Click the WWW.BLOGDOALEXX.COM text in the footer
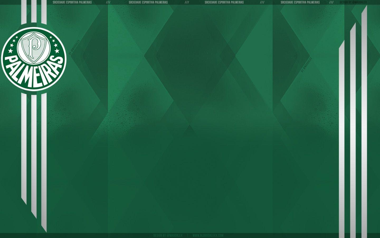Image resolution: width=380 pixels, height=238 pixels. coord(208,235)
